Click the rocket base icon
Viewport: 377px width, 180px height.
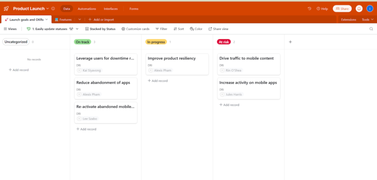pyautogui.click(x=6, y=9)
